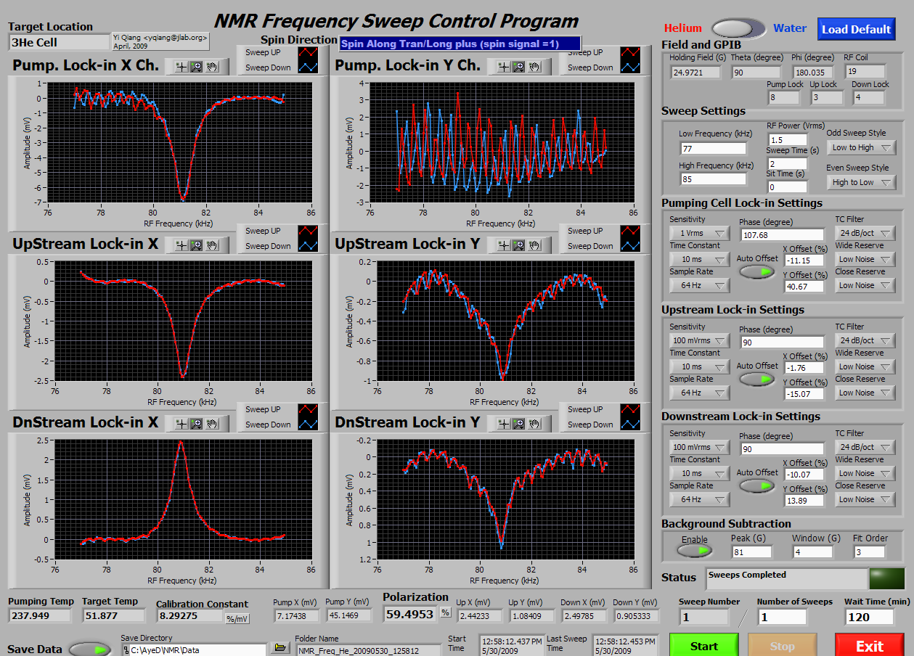Open Upstream Sensitivity 100 mVrms dropdown
Screen dimensions: 914x656
[699, 340]
